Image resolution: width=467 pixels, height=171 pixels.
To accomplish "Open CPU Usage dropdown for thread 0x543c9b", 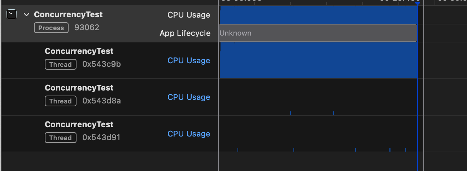I will (189, 60).
